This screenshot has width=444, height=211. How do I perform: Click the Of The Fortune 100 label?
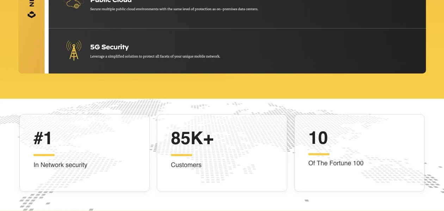(336, 163)
